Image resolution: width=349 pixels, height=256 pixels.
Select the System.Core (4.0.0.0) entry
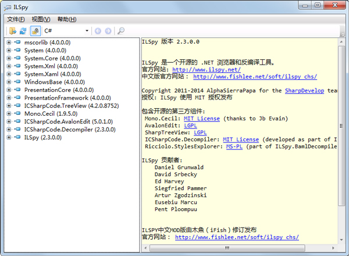click(52, 58)
